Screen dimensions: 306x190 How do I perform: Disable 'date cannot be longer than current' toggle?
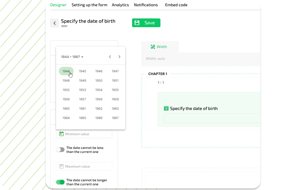point(60,182)
